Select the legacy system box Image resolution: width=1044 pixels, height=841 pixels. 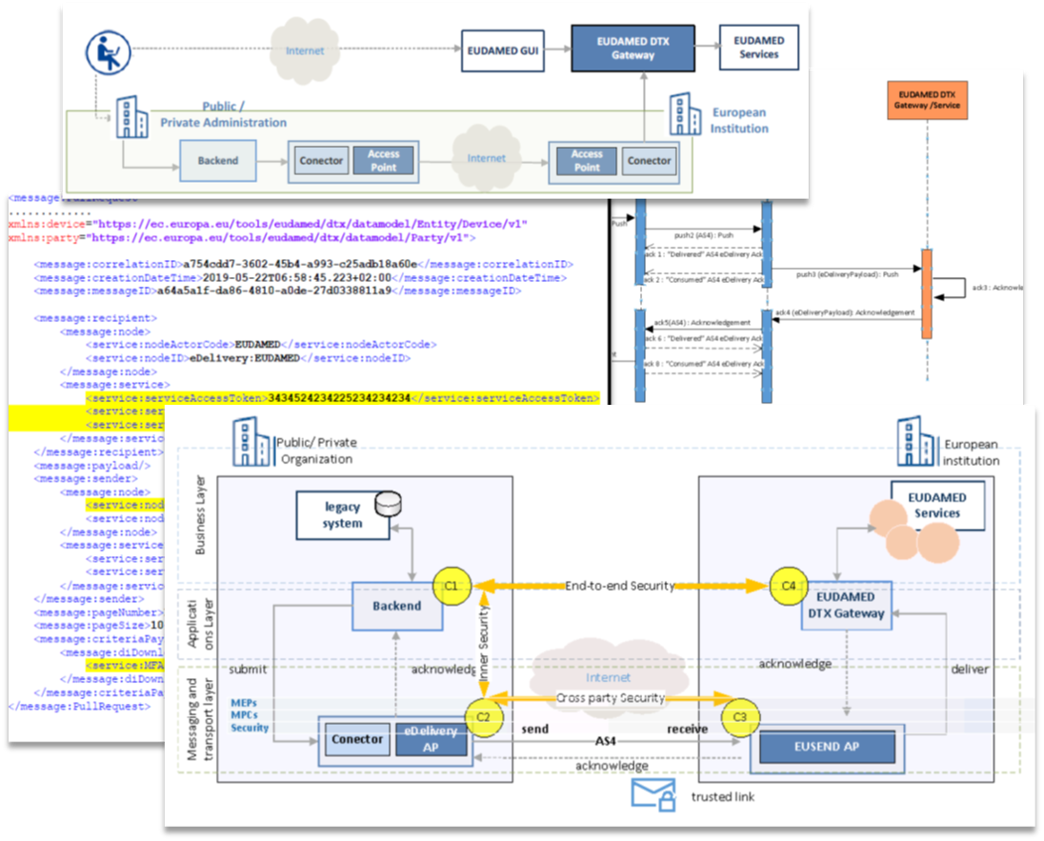pos(343,515)
